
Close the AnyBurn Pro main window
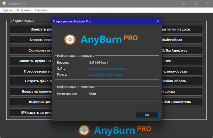207,3
